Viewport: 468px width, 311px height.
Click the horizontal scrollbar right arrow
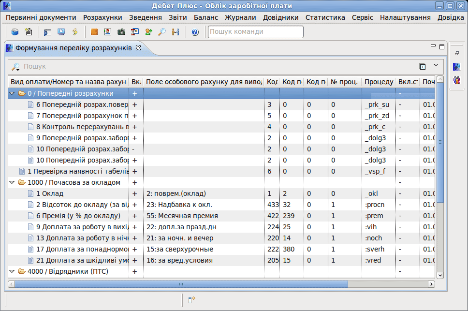point(431,284)
